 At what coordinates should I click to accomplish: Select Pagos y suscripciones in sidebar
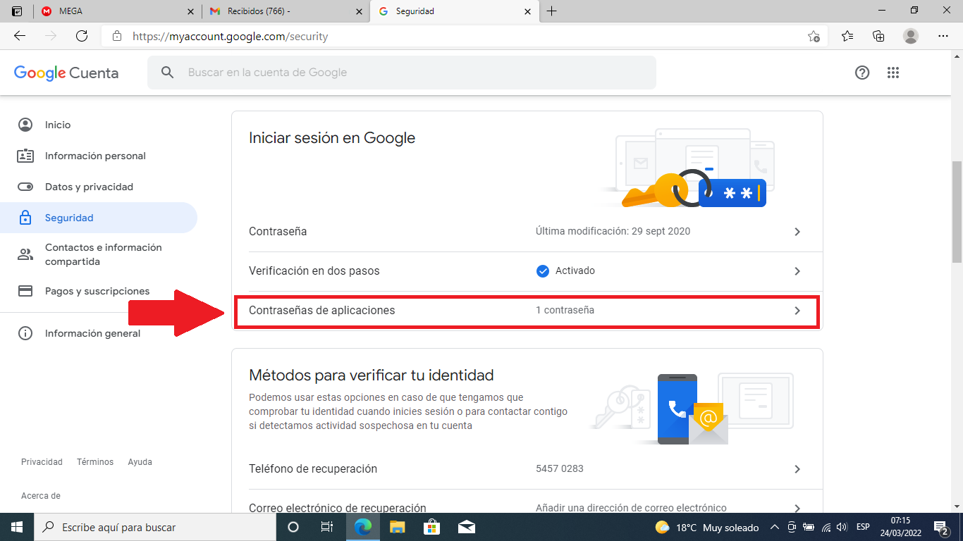pos(97,291)
